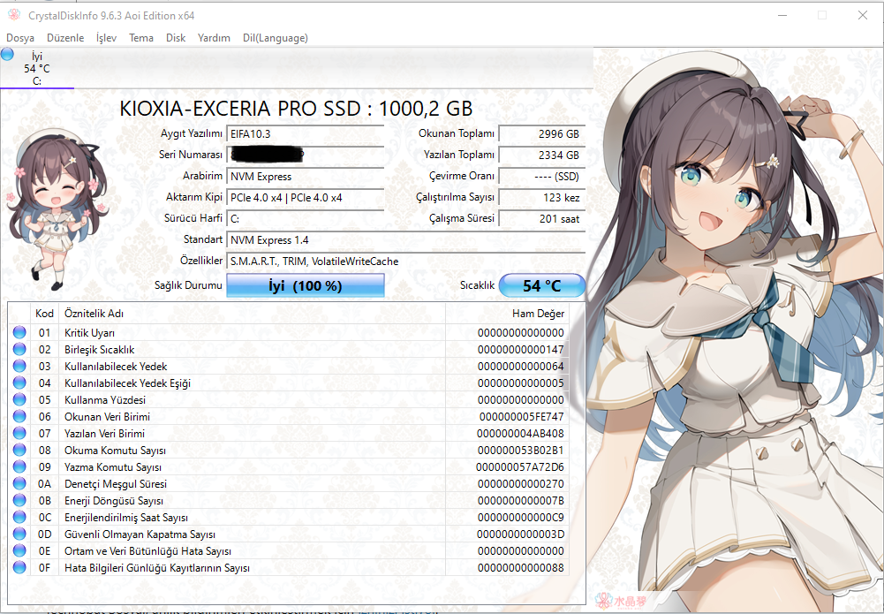Click status orb beside Kritik Uyarı row

pyautogui.click(x=20, y=333)
